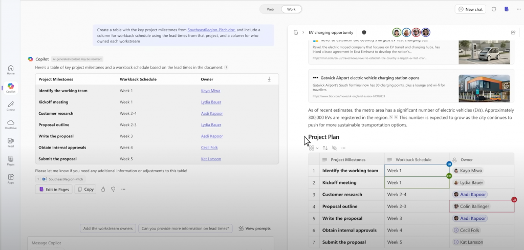Give thumbs down to the response

pyautogui.click(x=113, y=189)
